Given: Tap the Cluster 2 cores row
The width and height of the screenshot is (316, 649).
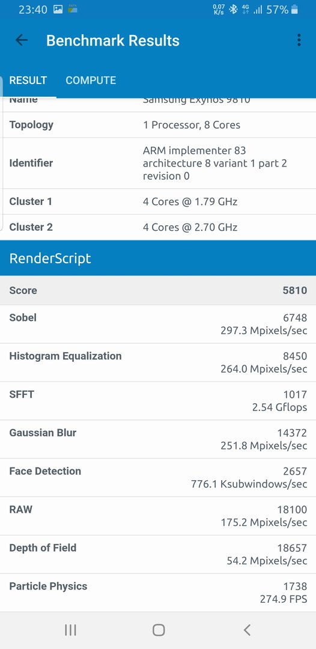Looking at the screenshot, I should (x=158, y=227).
